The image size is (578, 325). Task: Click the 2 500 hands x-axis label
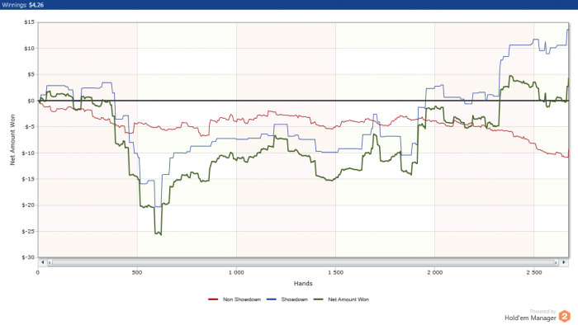(534, 273)
